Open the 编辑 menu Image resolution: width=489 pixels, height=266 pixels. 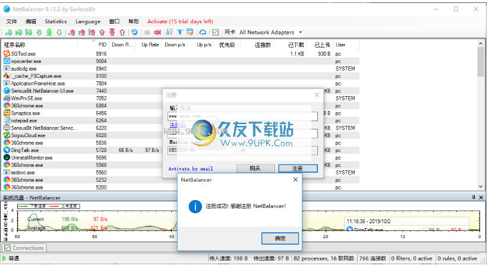[x=30, y=21]
